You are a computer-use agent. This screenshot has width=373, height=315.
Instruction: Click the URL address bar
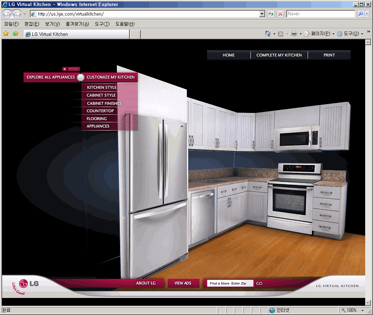tap(145, 14)
